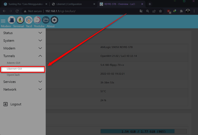This screenshot has height=135, width=198.
Task: Open Xderm-GUI under Tunnels
Action: (x=13, y=63)
